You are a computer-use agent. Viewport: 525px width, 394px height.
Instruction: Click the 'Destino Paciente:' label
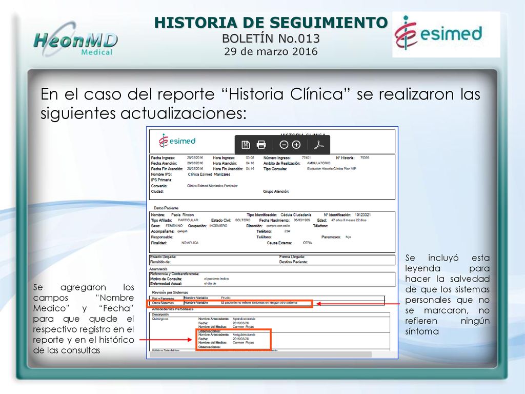coord(293,262)
